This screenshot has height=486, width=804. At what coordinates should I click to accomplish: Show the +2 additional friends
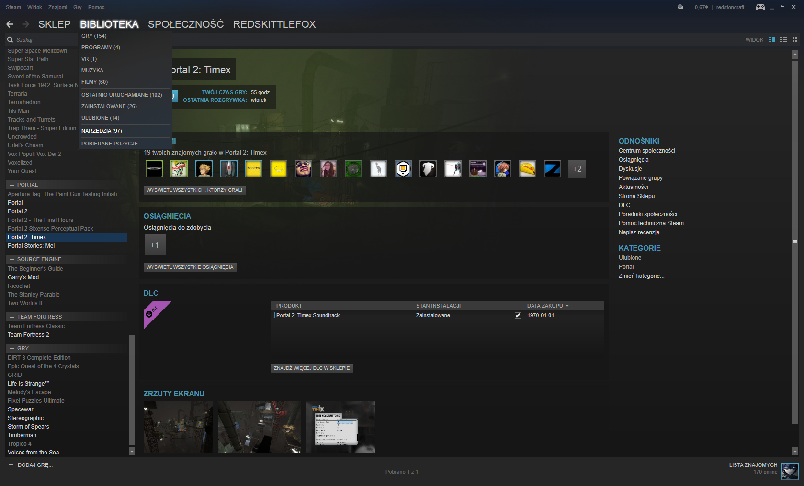[577, 169]
